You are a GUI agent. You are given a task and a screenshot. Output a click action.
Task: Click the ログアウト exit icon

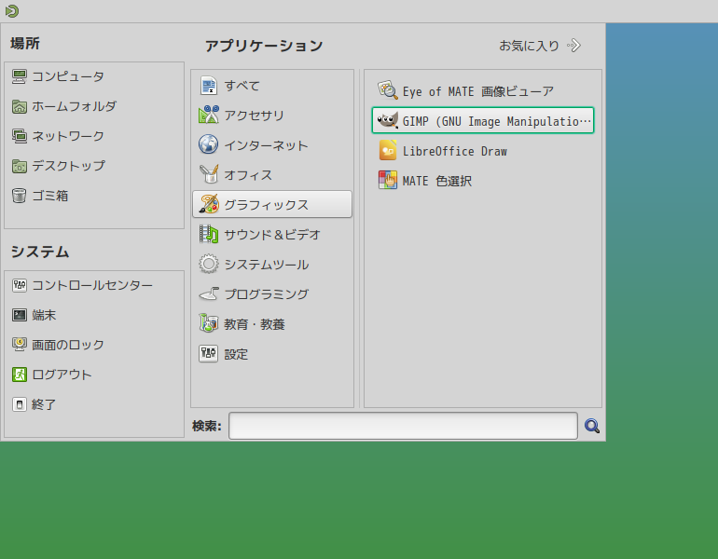tap(20, 375)
